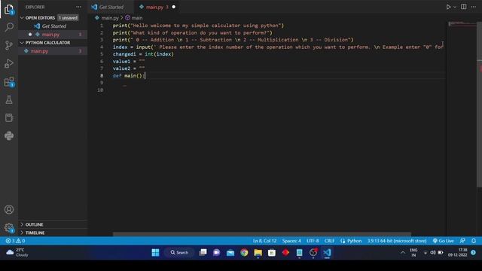Open the Search view in activity bar

click(x=9, y=27)
